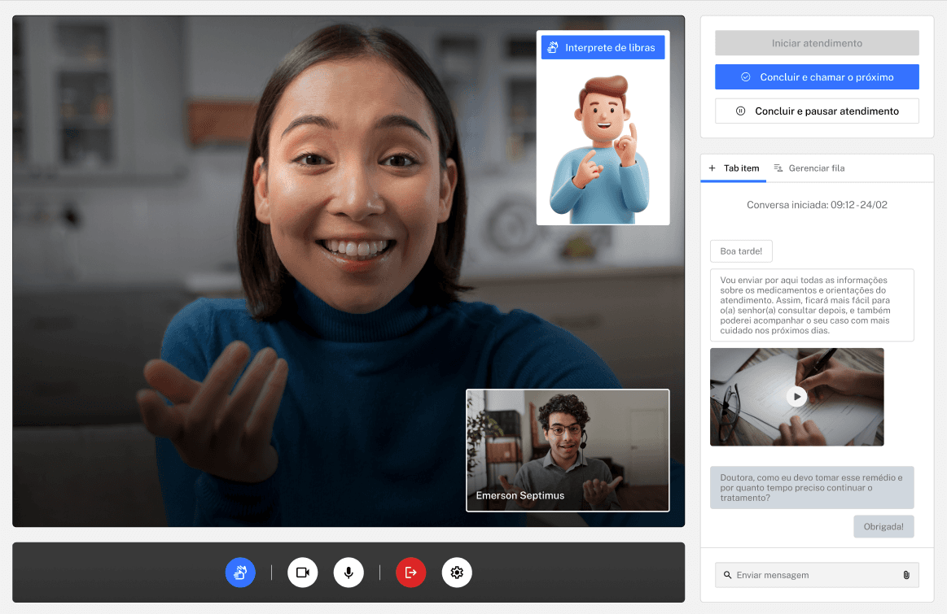Click the pause icon on Concluir e pausar
Viewport: 947px width, 614px height.
(740, 111)
